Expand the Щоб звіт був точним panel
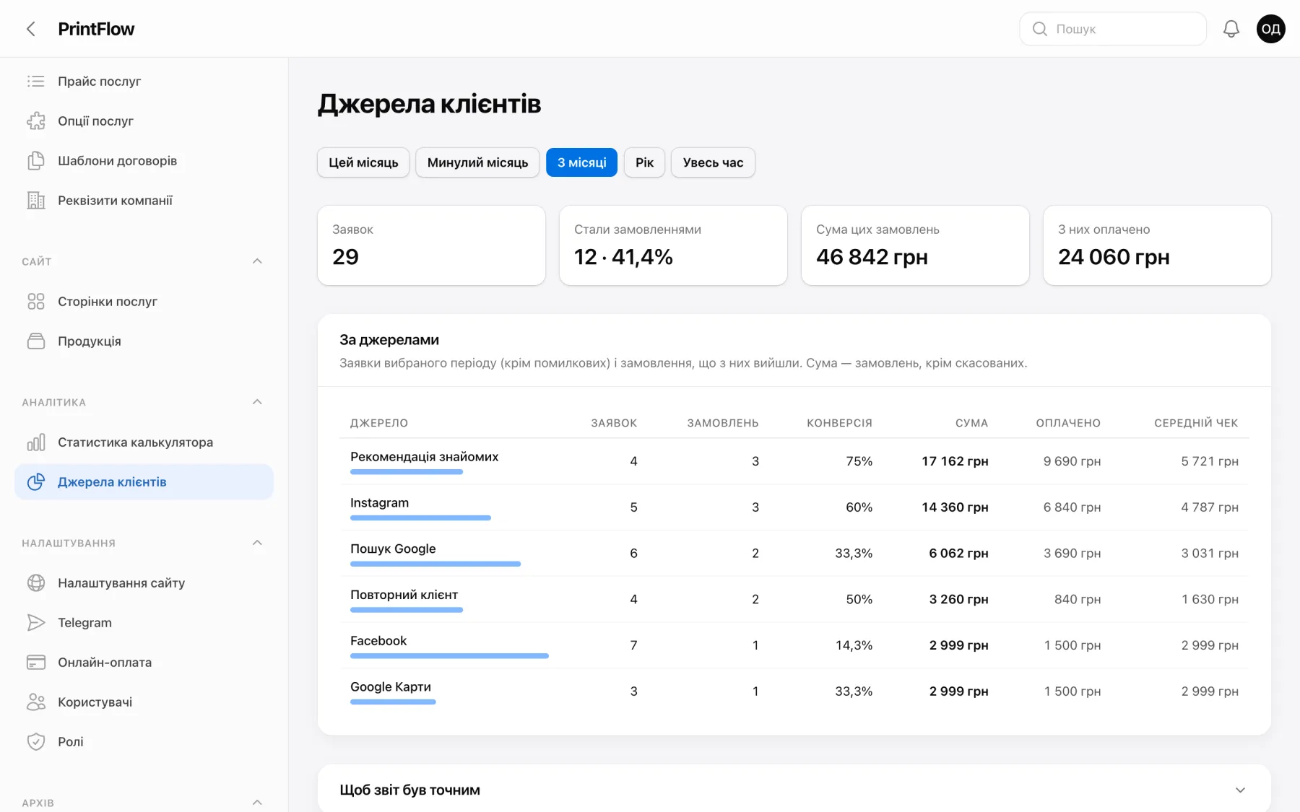 point(1240,790)
